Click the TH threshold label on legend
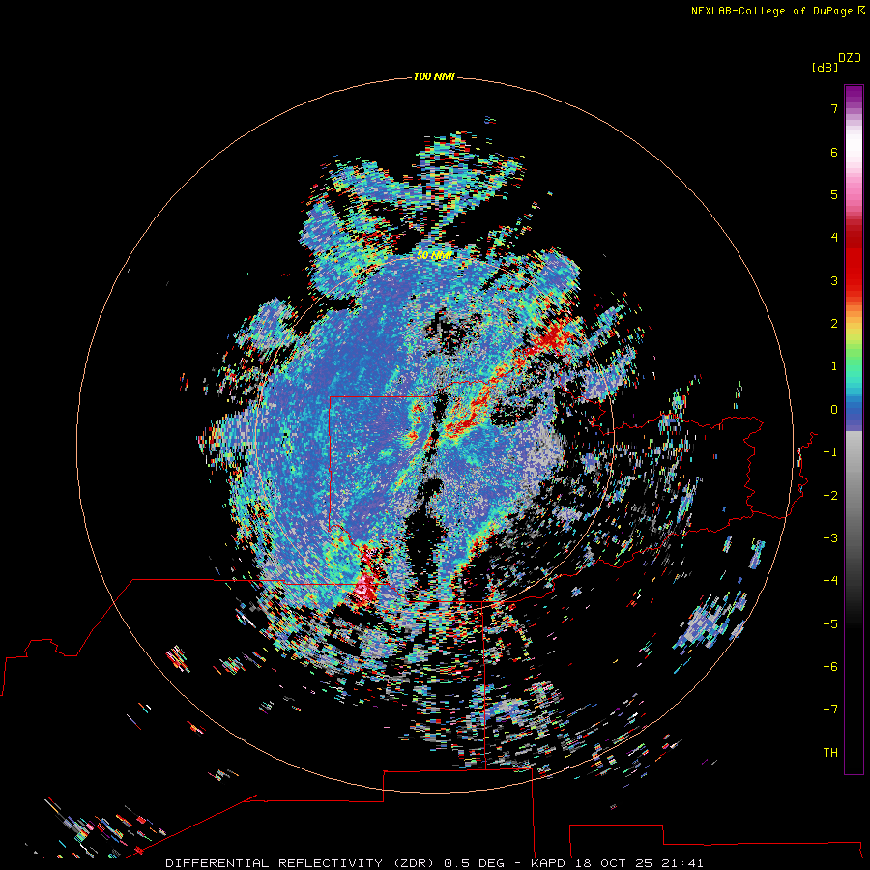This screenshot has height=870, width=870. [x=830, y=753]
